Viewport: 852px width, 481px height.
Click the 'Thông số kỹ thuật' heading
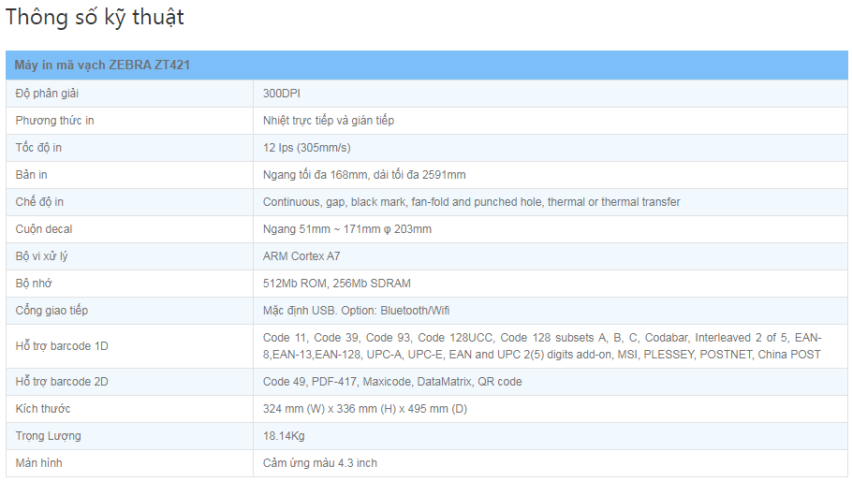point(95,18)
